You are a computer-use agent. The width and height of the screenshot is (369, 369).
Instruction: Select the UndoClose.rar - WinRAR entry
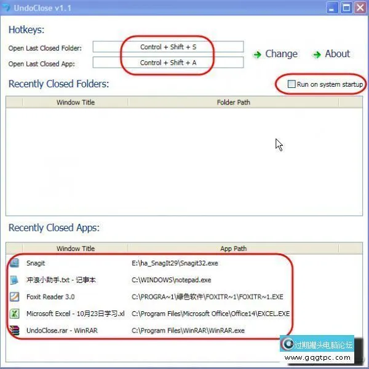point(60,330)
